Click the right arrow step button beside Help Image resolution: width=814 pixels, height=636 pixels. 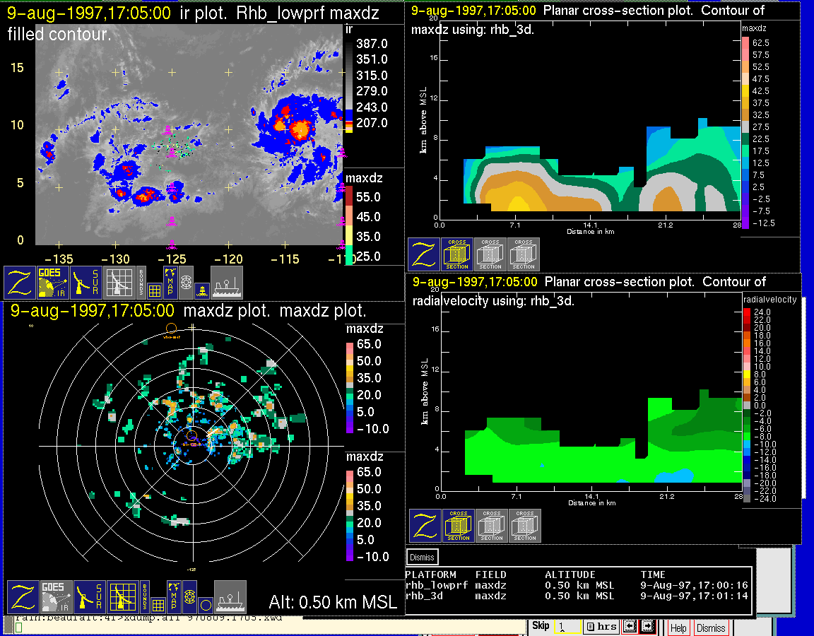pyautogui.click(x=648, y=627)
